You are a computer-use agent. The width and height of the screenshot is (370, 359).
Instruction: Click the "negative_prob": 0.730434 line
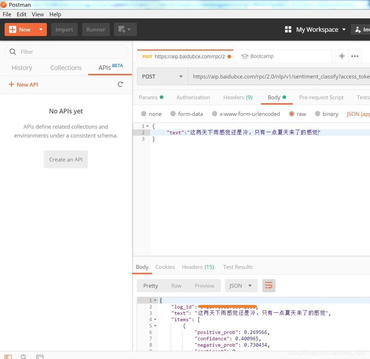click(232, 345)
